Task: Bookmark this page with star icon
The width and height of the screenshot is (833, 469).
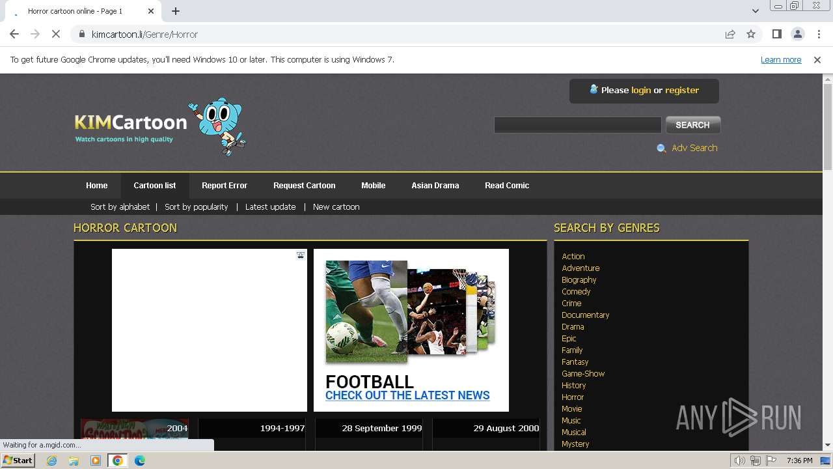Action: pos(751,34)
